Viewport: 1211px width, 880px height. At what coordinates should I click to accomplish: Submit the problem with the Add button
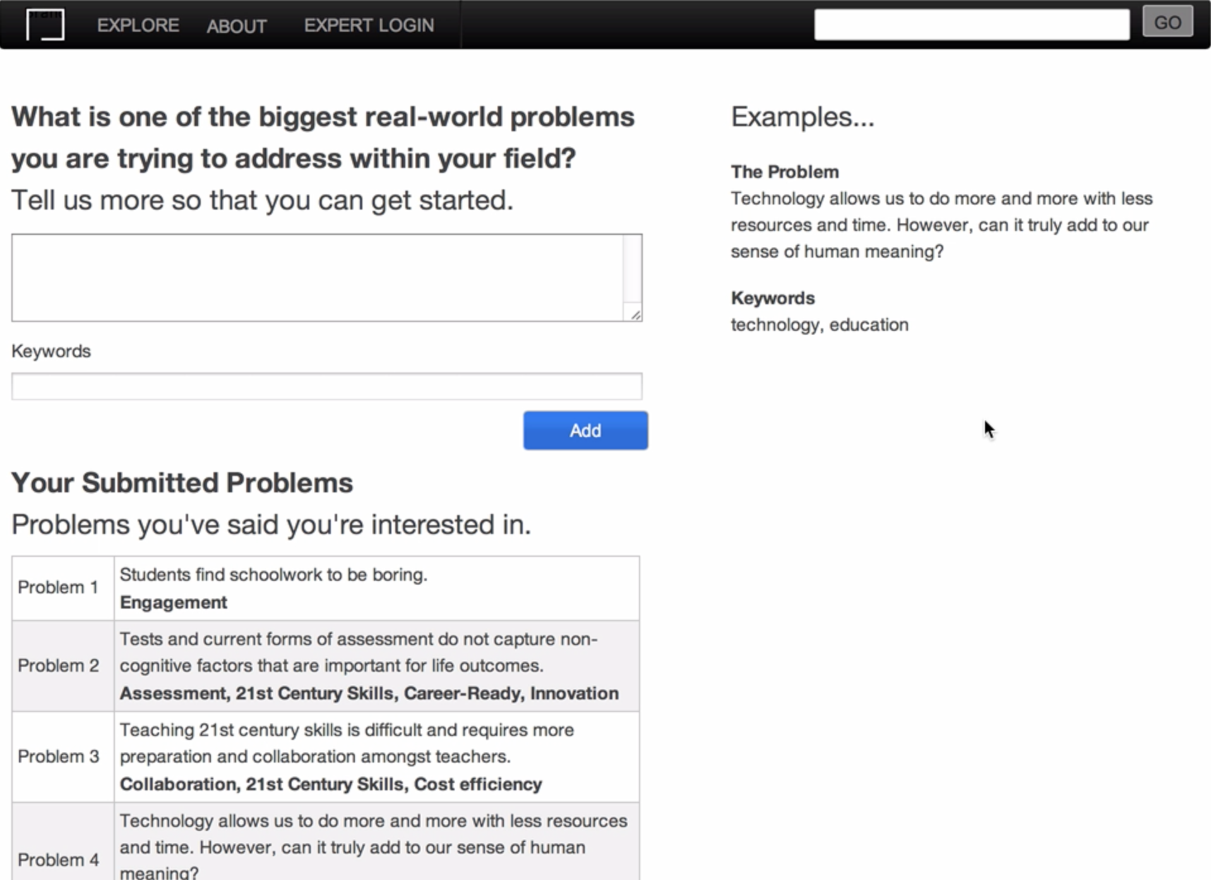pos(585,431)
